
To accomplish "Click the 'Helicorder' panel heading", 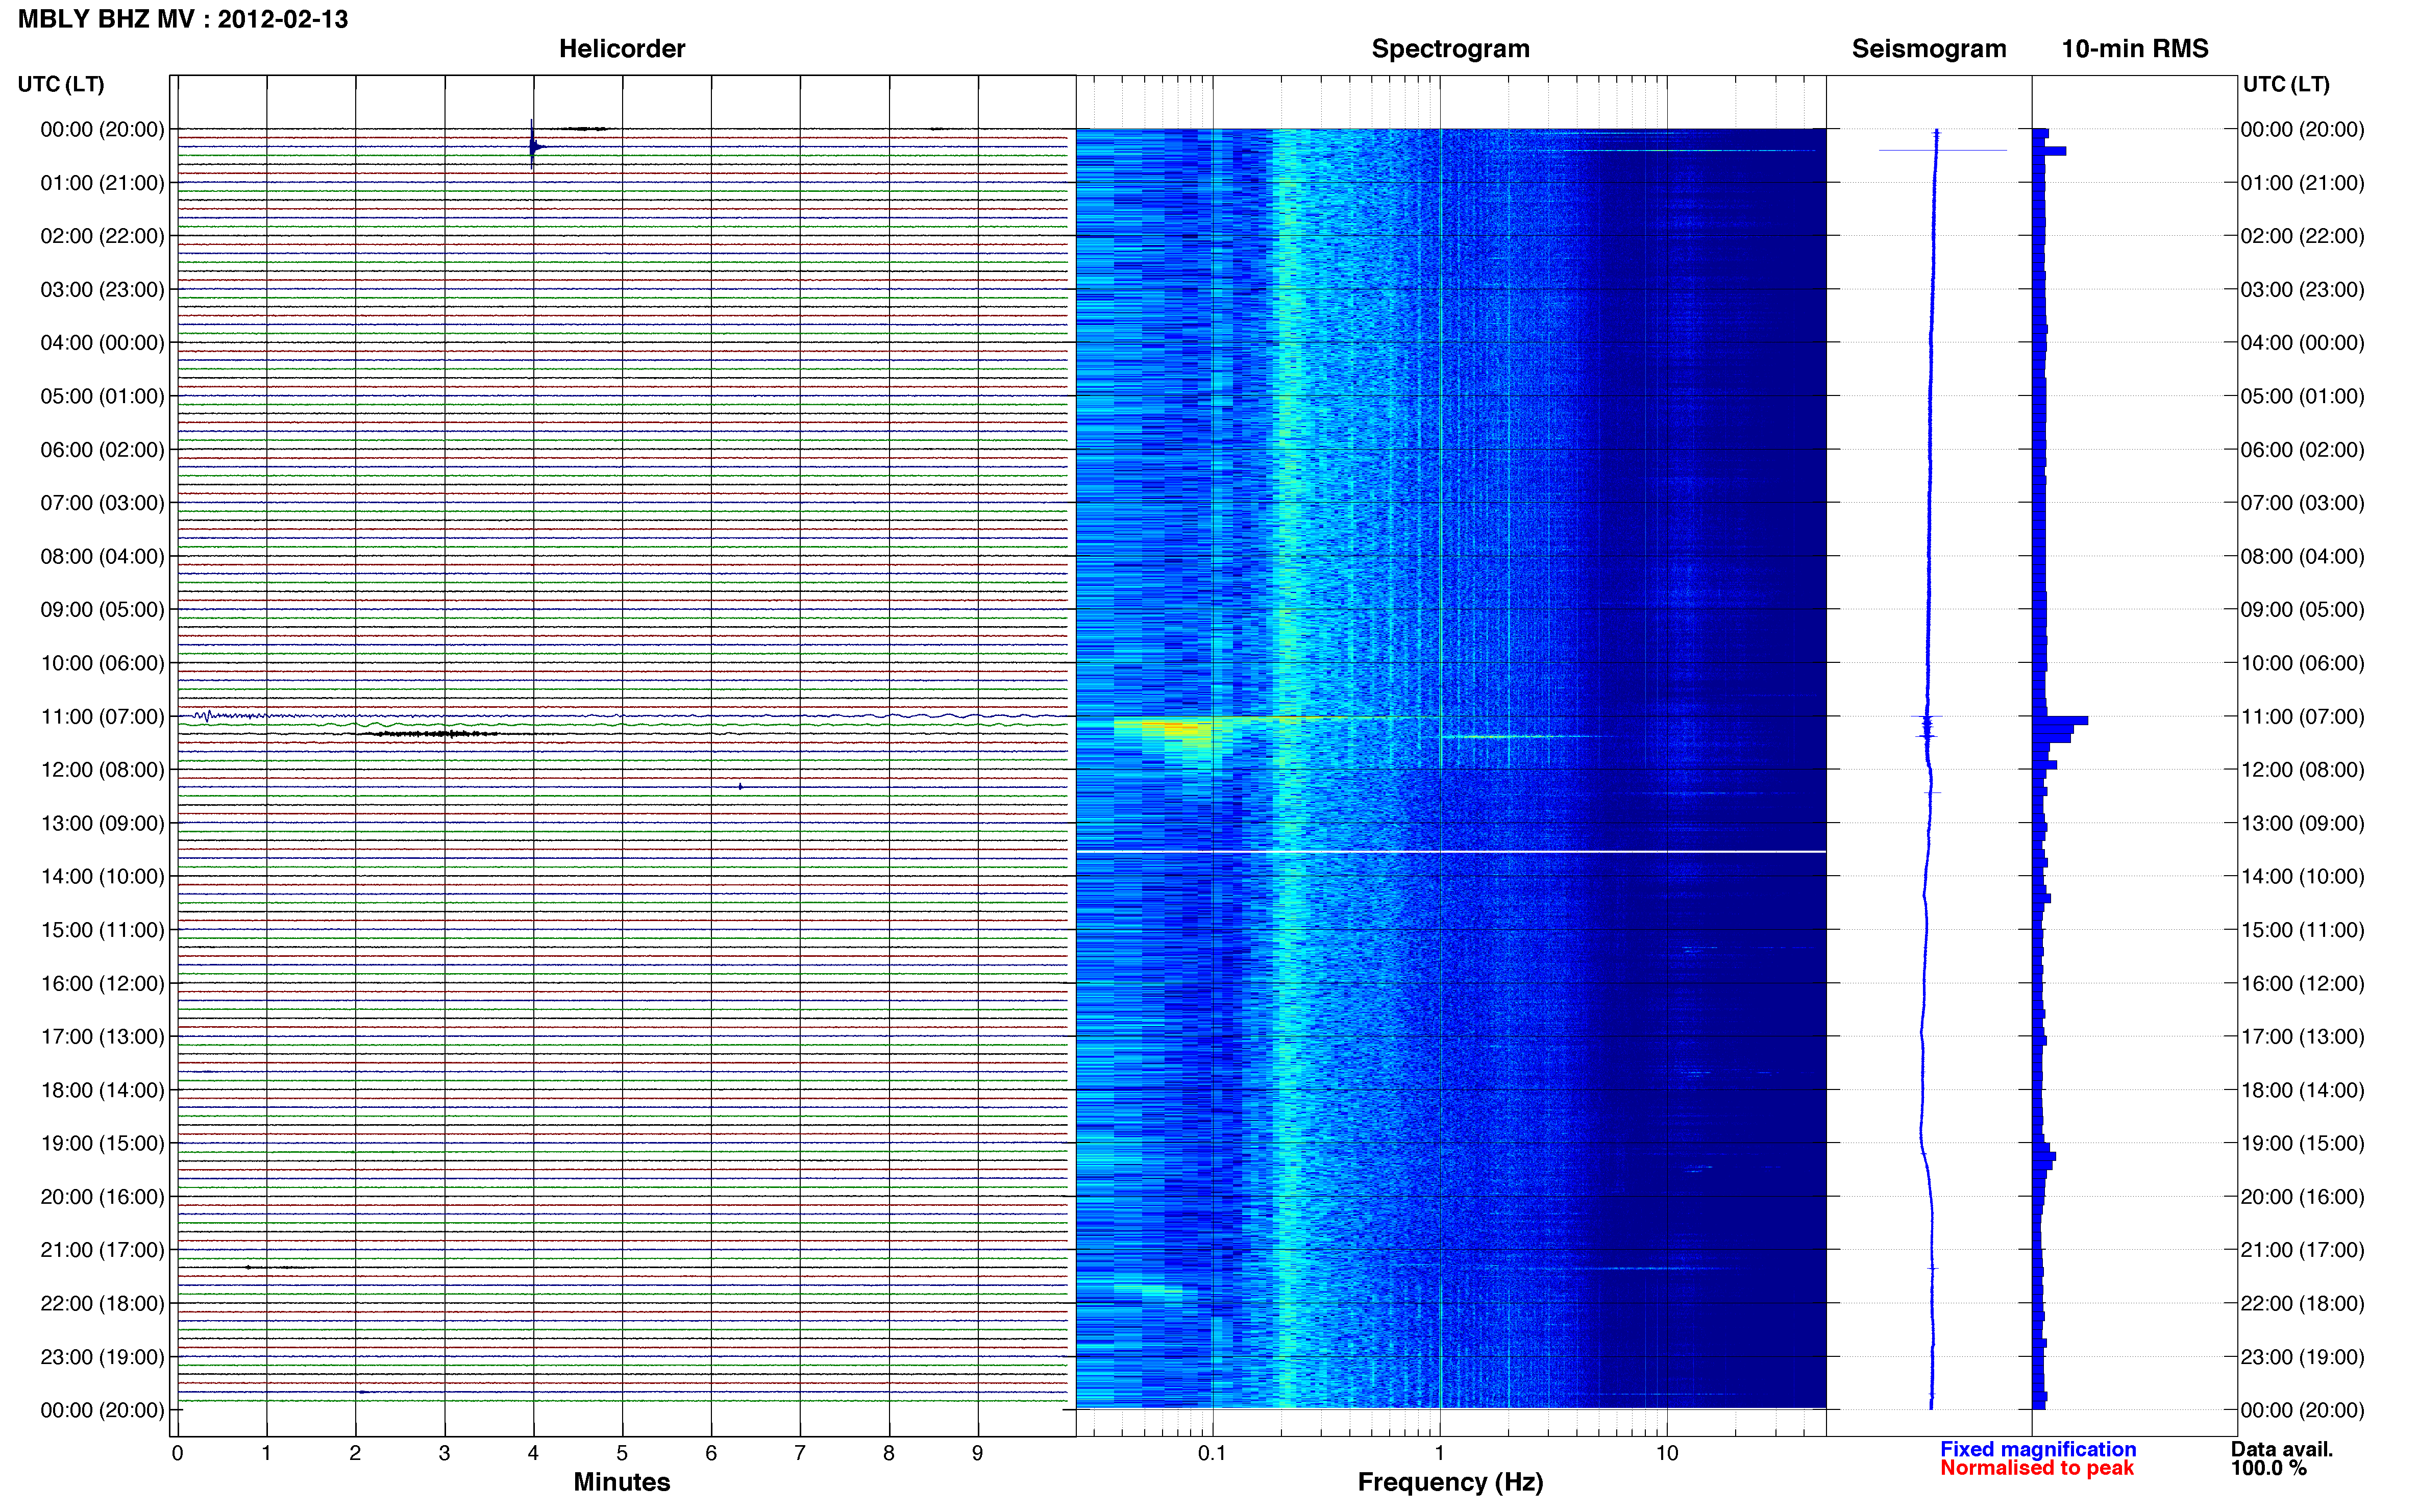I will (x=621, y=49).
